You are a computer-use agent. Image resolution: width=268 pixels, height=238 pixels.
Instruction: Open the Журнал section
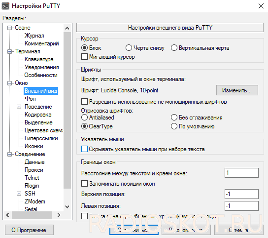click(34, 36)
